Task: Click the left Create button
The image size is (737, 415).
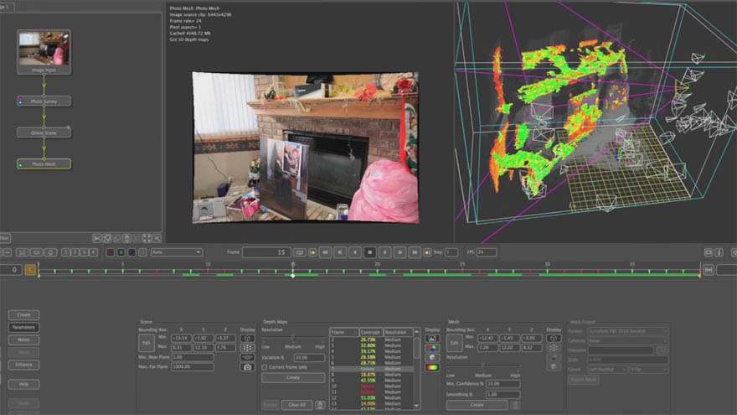Action: coord(23,314)
